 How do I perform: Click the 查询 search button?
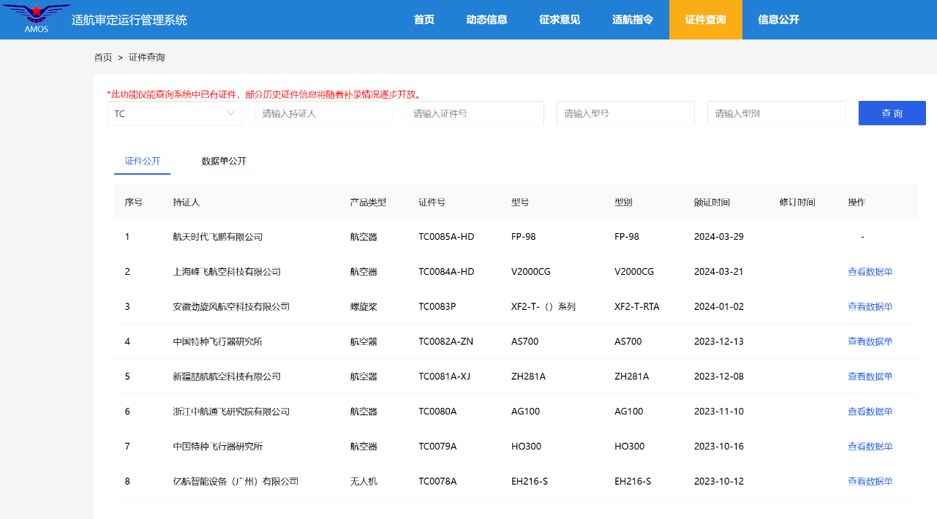[x=892, y=113]
